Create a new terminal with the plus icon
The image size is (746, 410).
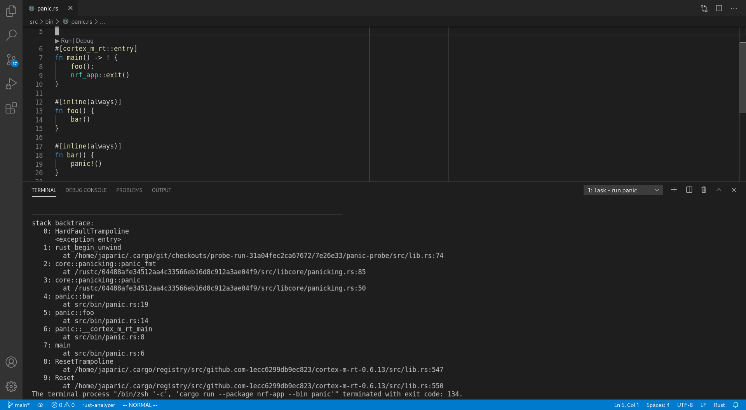point(674,190)
